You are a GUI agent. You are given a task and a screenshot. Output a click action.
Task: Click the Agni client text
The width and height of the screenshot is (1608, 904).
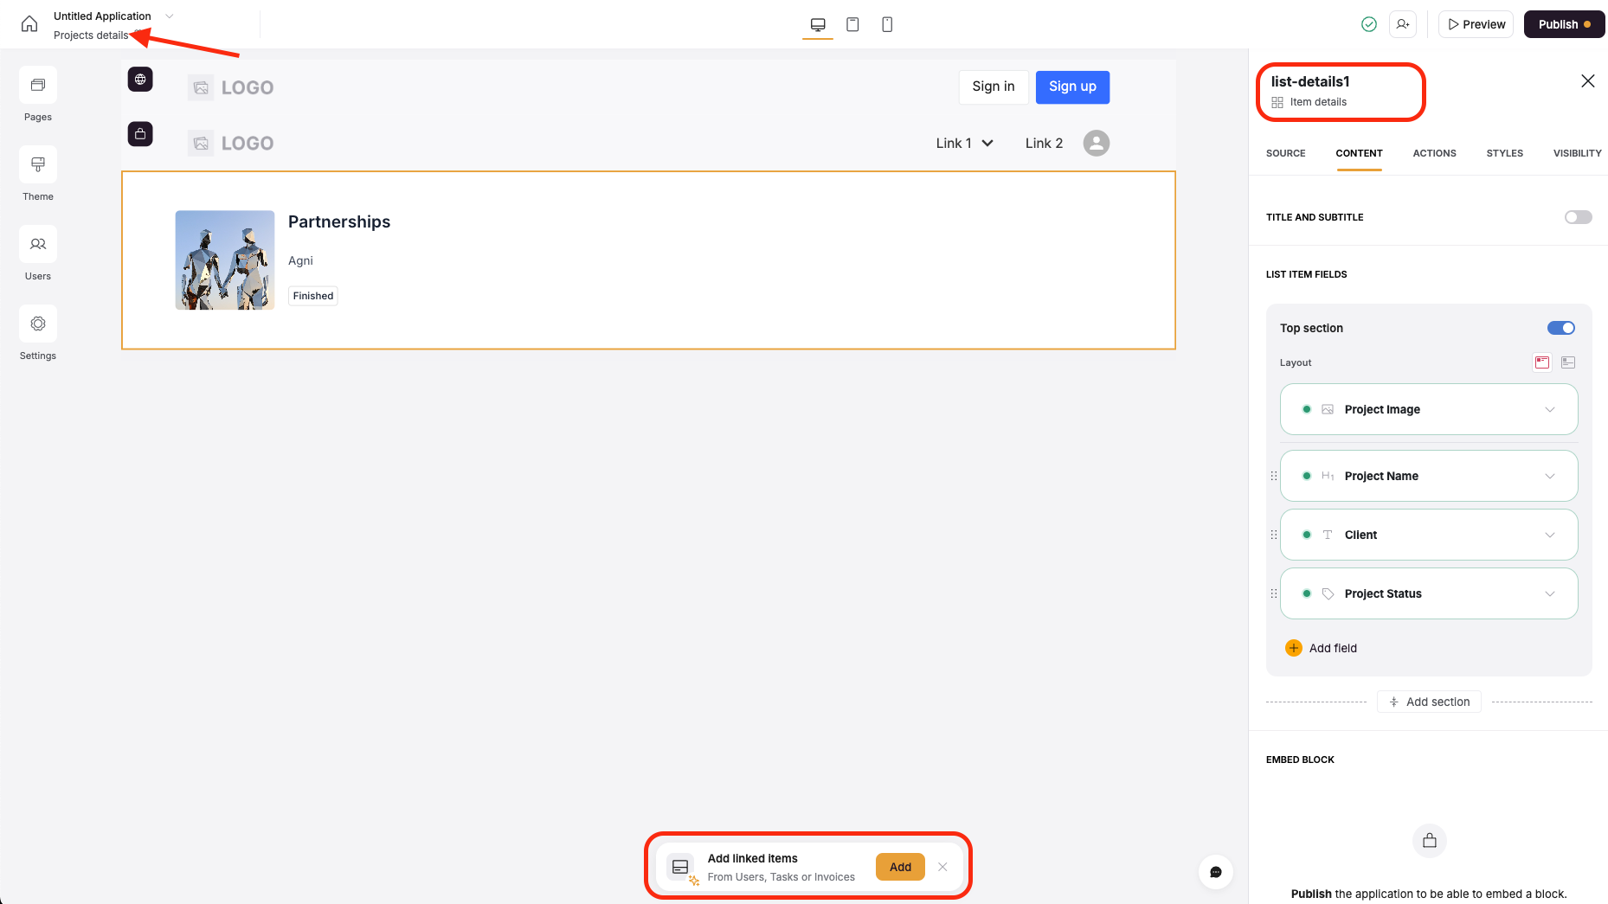pos(300,260)
